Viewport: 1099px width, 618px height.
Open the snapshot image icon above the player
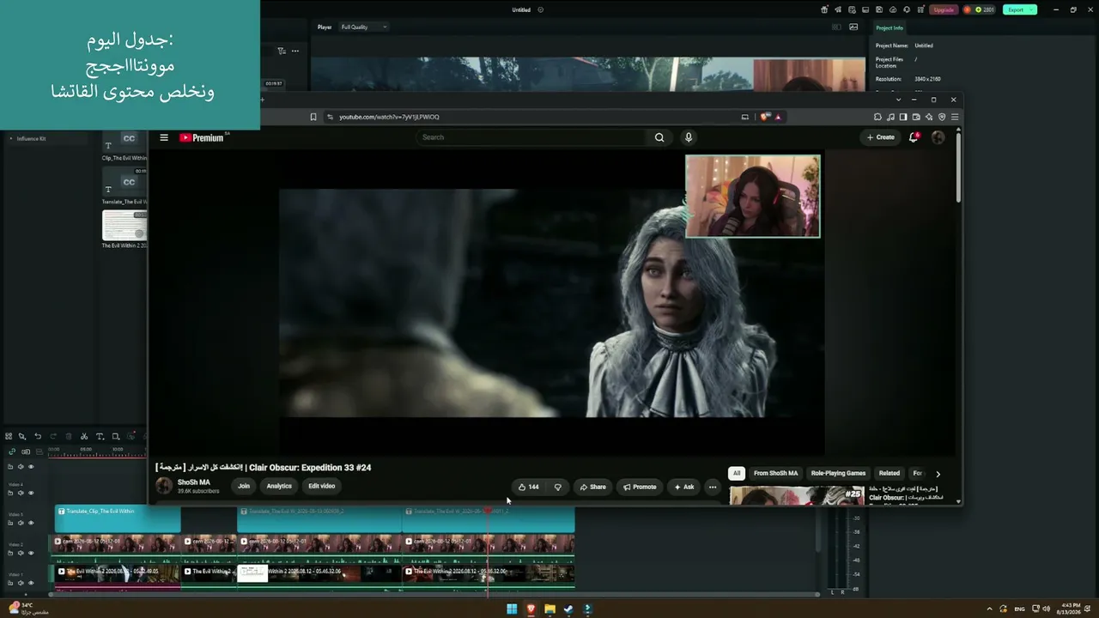pos(853,27)
